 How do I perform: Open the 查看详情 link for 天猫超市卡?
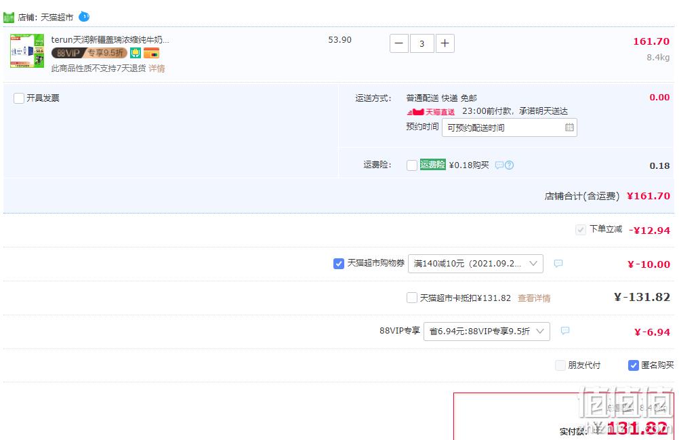pos(534,298)
